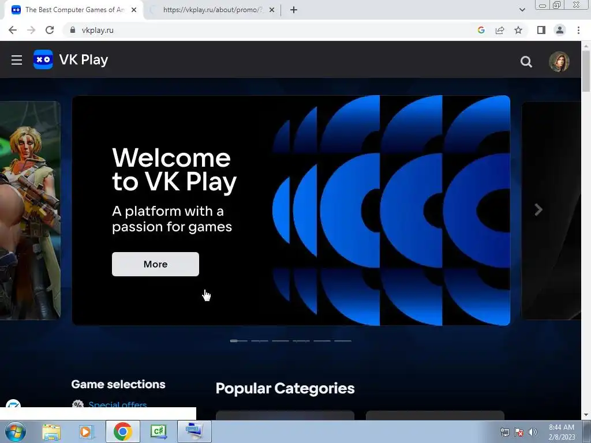Open the C# application in taskbar
The width and height of the screenshot is (591, 443).
(159, 431)
